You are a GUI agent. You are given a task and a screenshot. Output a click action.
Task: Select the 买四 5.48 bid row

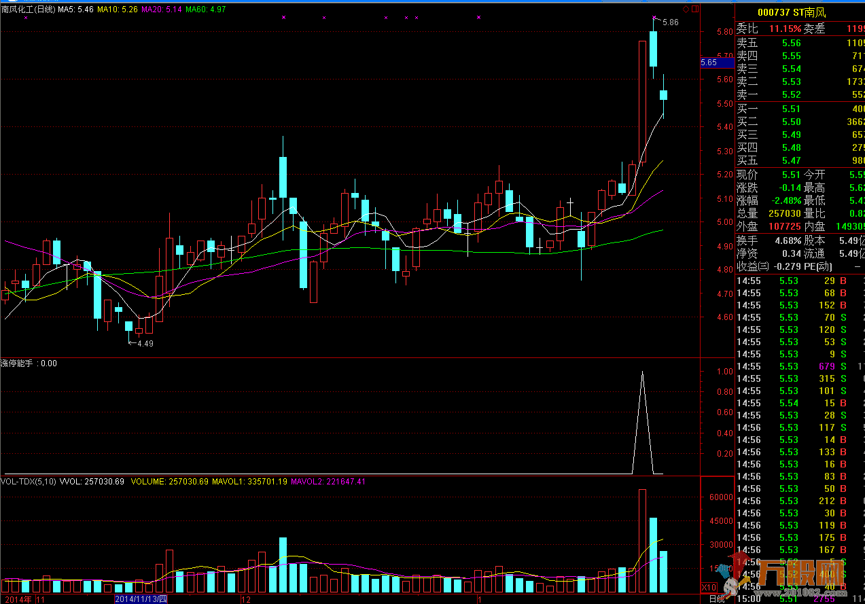[800, 147]
